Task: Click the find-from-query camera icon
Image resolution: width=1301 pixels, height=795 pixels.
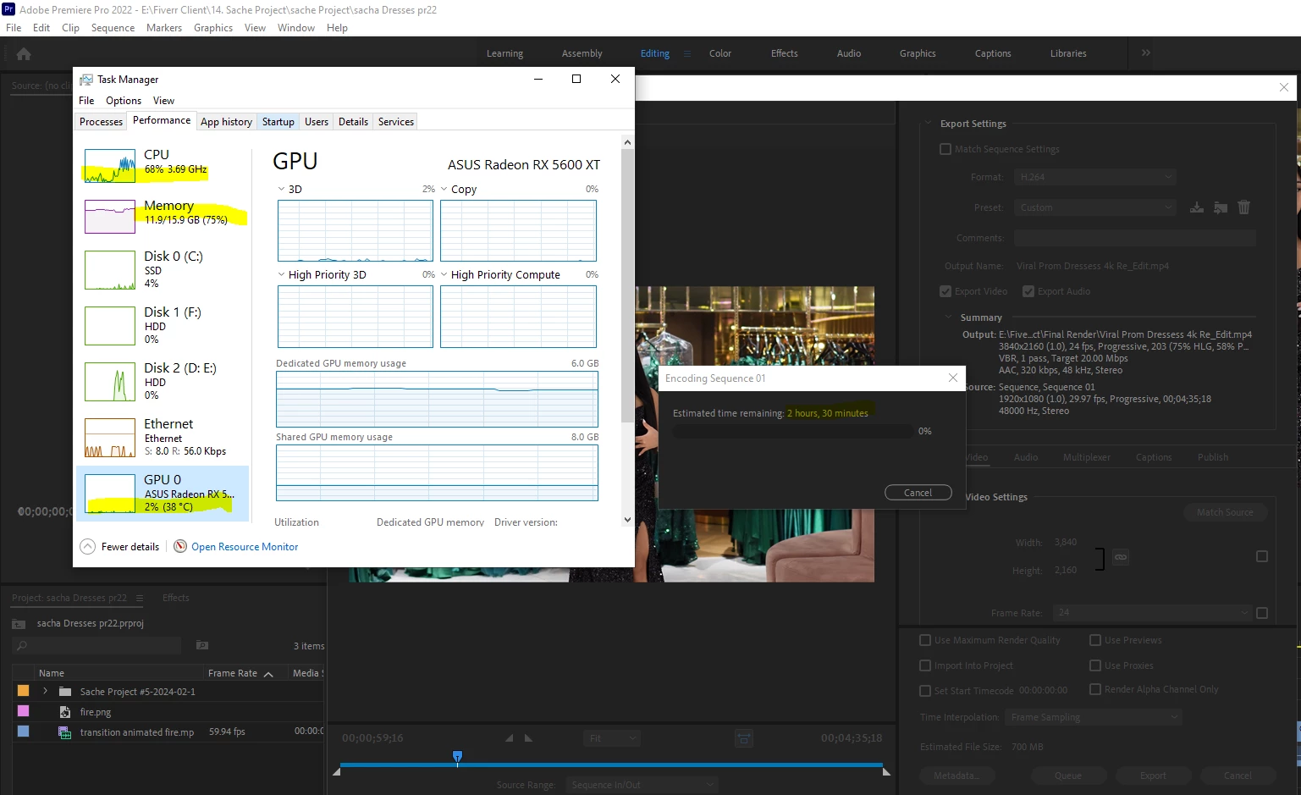Action: click(x=202, y=645)
